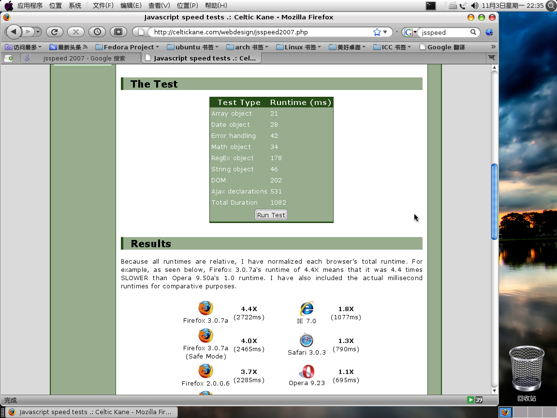Click the IE 7.0 browser icon

tap(307, 309)
